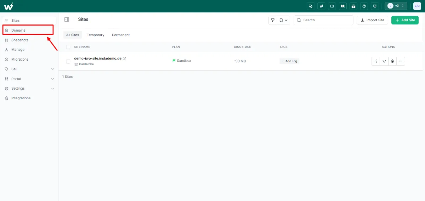Click the '1 Sites' count text
Viewport: 425px width, 201px height.
point(67,77)
